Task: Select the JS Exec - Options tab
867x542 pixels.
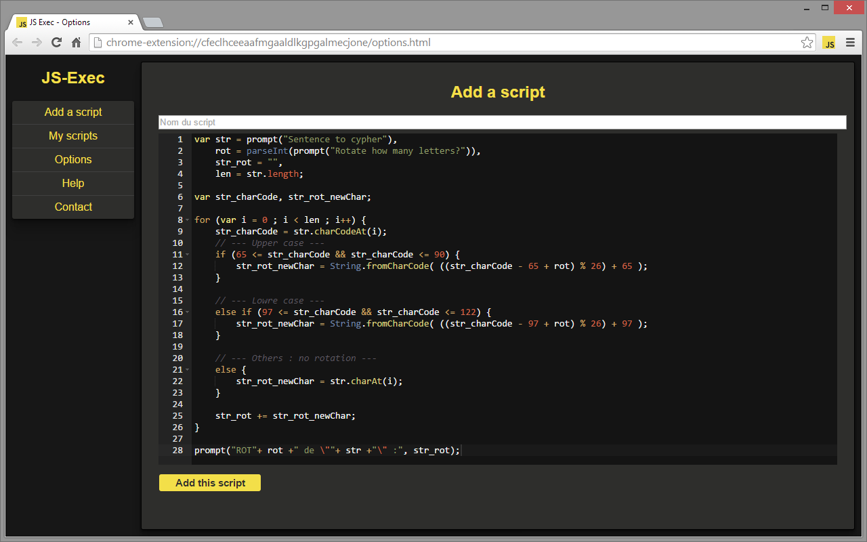Action: pos(73,22)
